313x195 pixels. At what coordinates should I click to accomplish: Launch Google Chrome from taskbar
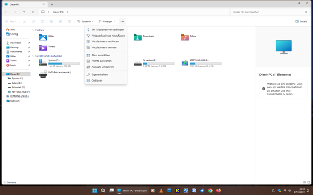pos(210,191)
